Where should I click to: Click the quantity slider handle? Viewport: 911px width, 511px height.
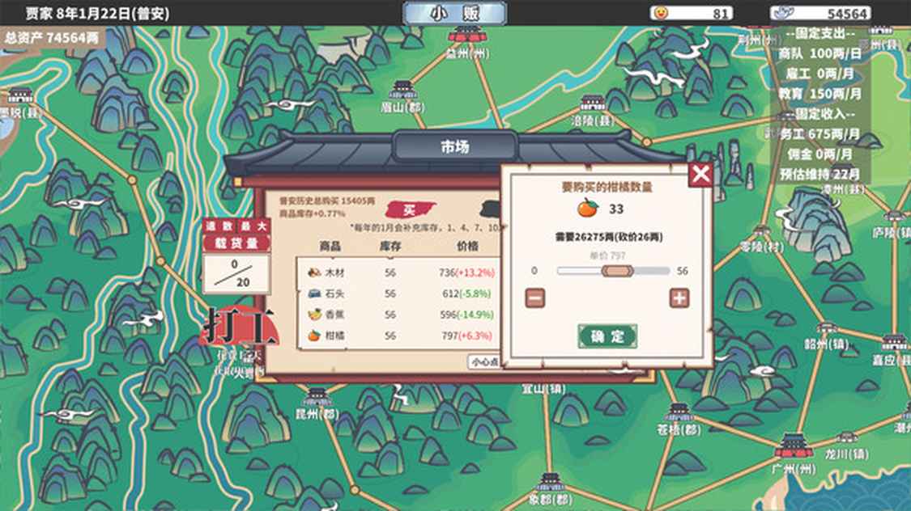click(x=617, y=271)
